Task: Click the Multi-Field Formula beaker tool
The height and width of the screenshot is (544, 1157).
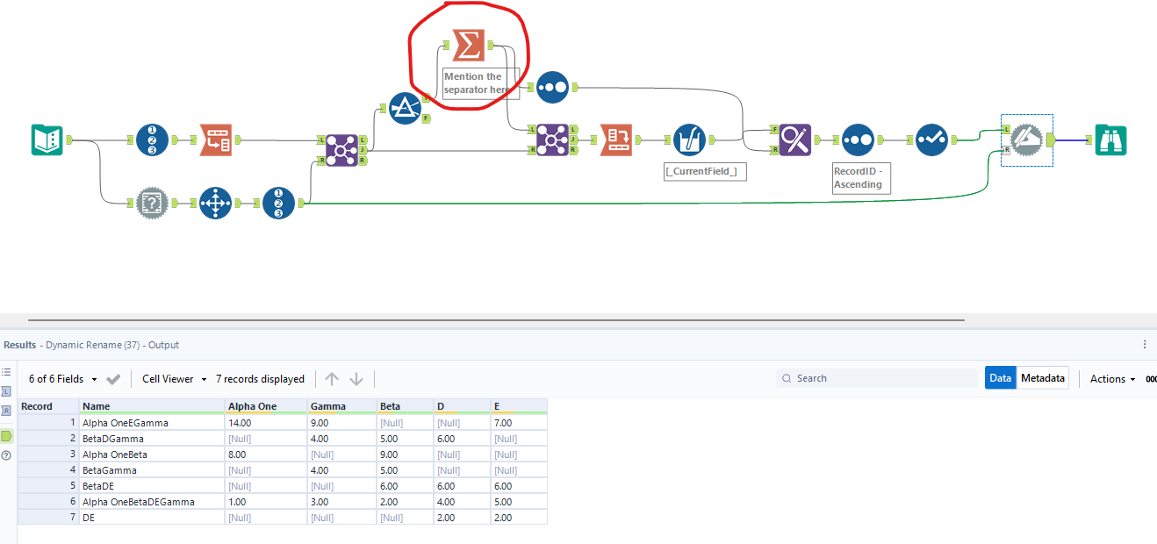Action: (690, 139)
